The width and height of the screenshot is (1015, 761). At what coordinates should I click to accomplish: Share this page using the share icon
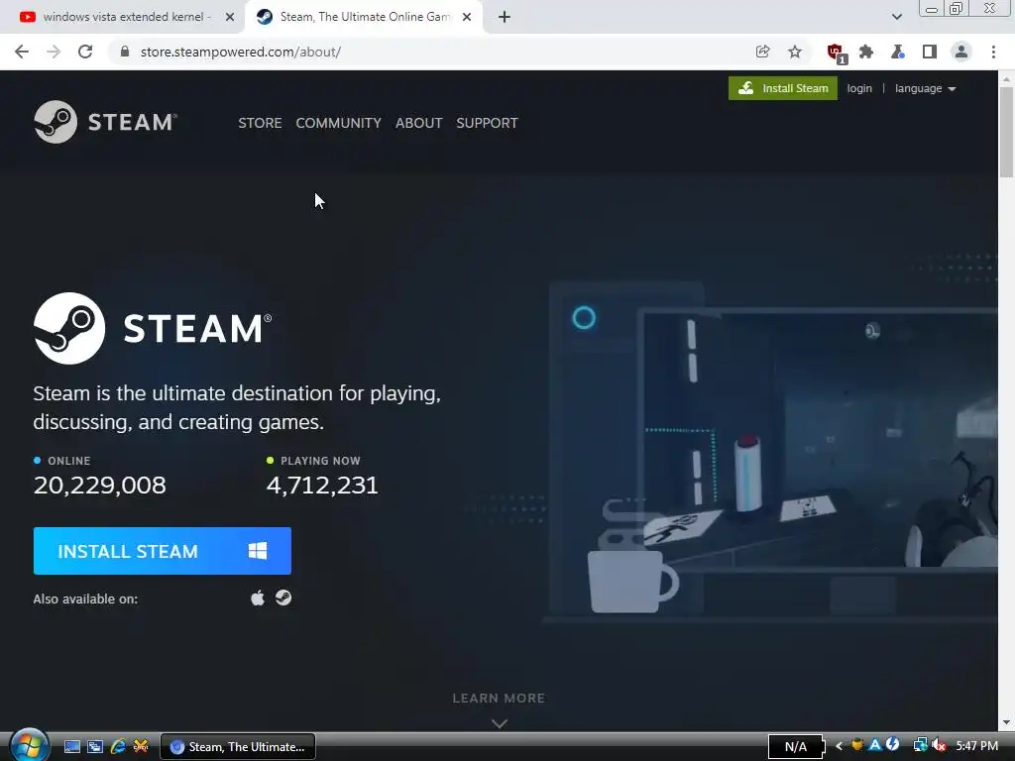click(762, 52)
